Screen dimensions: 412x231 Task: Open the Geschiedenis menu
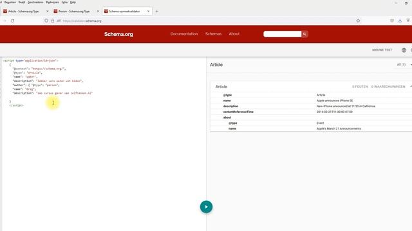(x=35, y=2)
